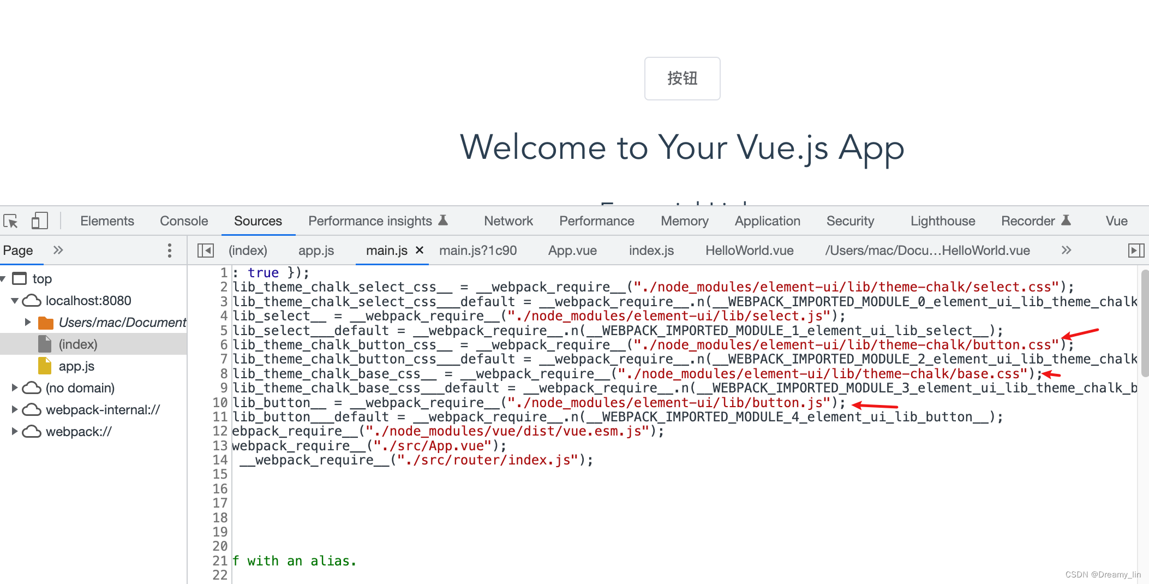Open the HelloWorld.vue file tab
The height and width of the screenshot is (584, 1149).
(749, 251)
